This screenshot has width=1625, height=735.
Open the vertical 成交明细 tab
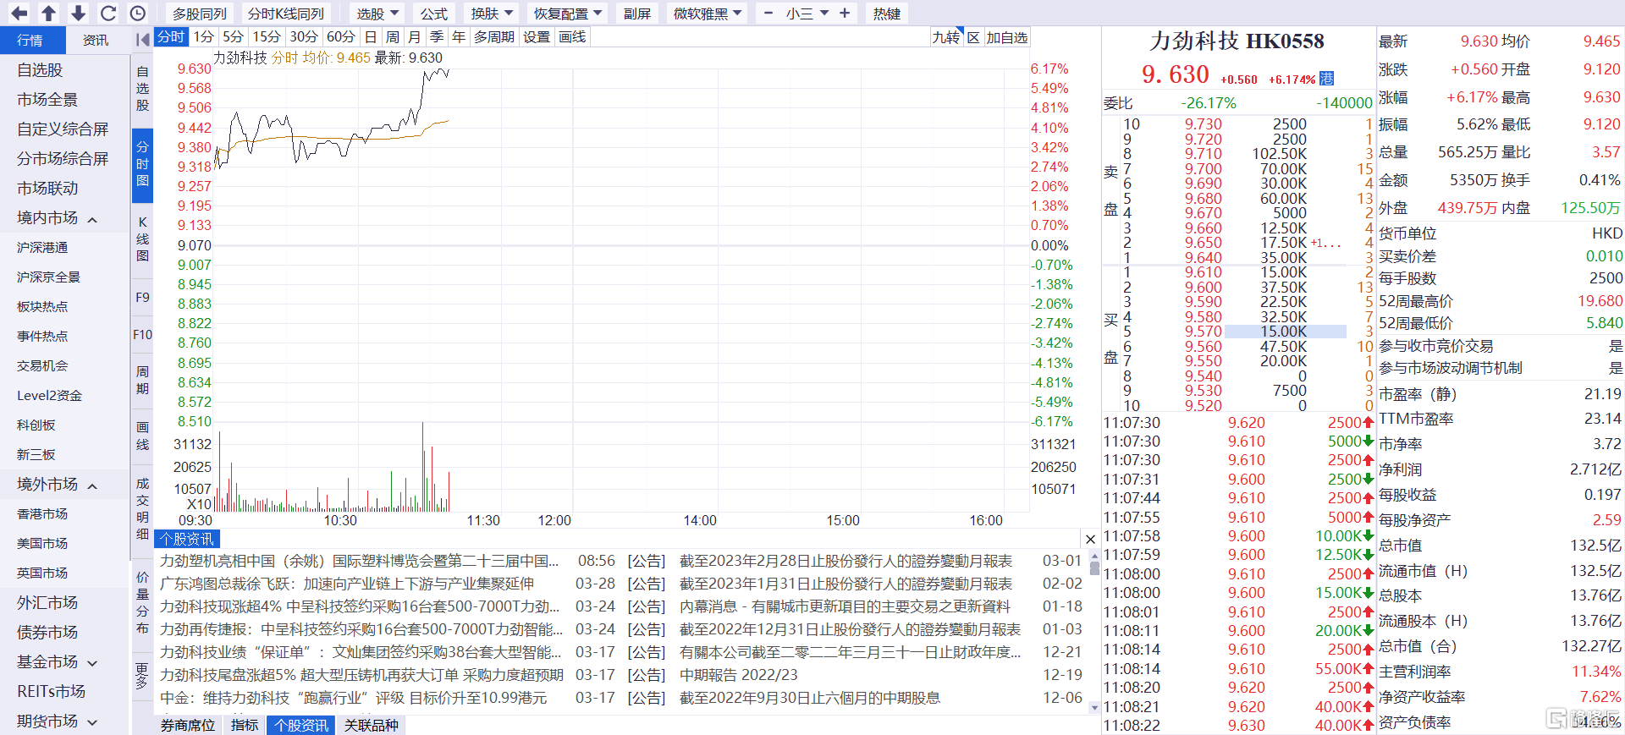[x=142, y=508]
